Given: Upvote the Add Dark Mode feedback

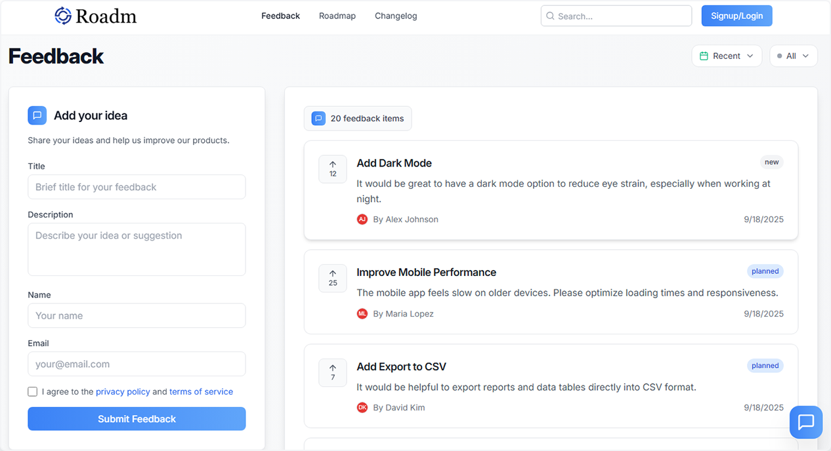Looking at the screenshot, I should 333,168.
